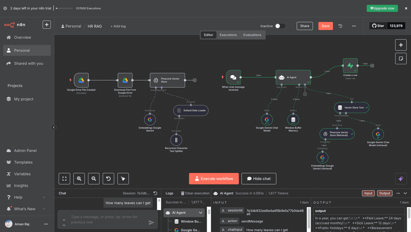Open the Evaluations tab
This screenshot has width=411, height=232.
[252, 35]
